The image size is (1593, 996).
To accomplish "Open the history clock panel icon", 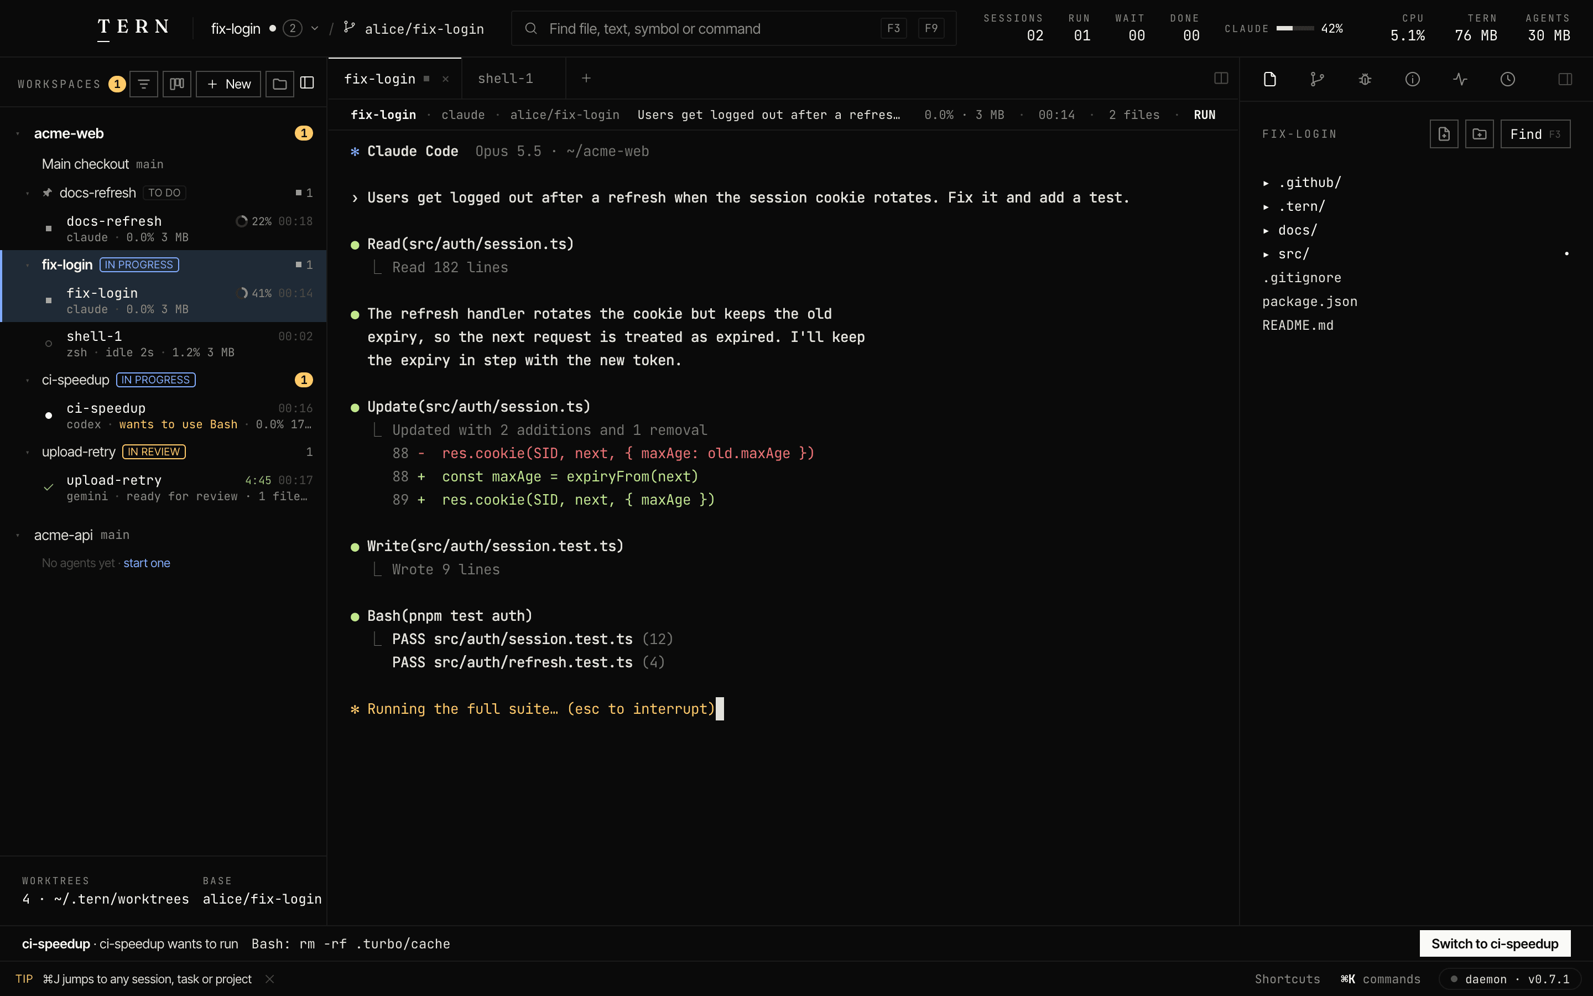I will click(1507, 79).
